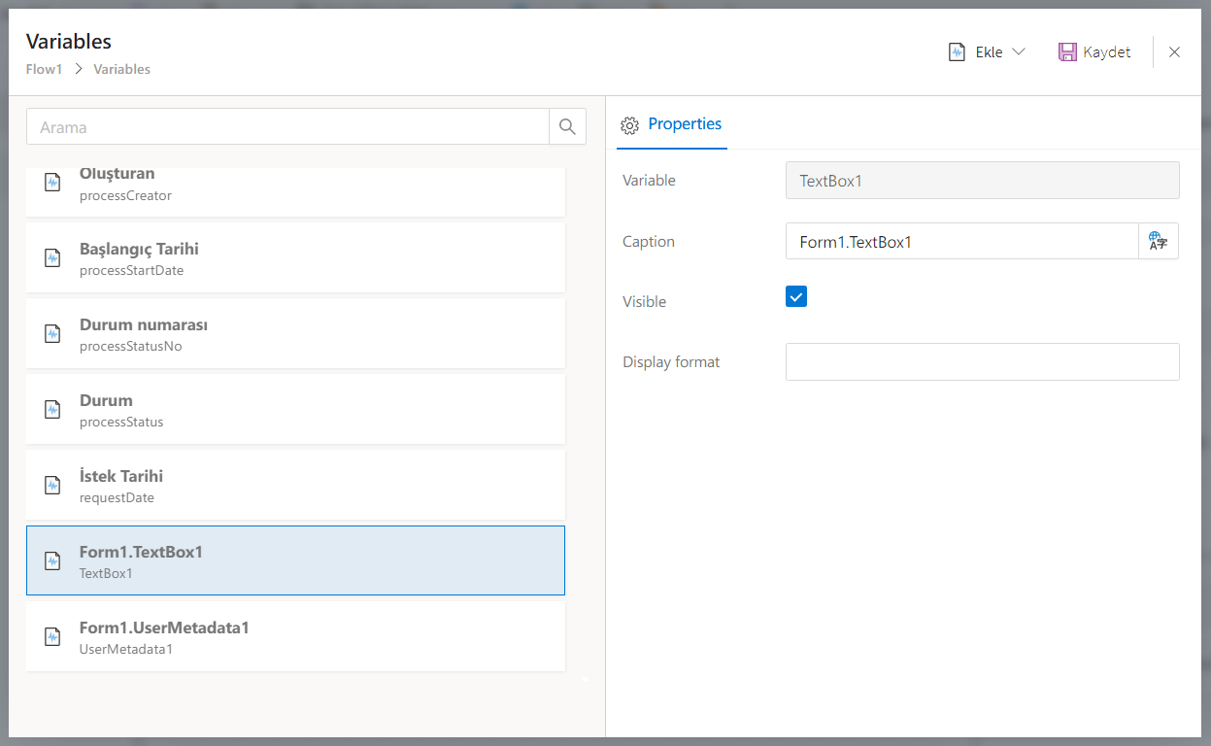Click the translate icon beside Caption field
Viewport: 1211px width, 746px height.
pos(1158,241)
